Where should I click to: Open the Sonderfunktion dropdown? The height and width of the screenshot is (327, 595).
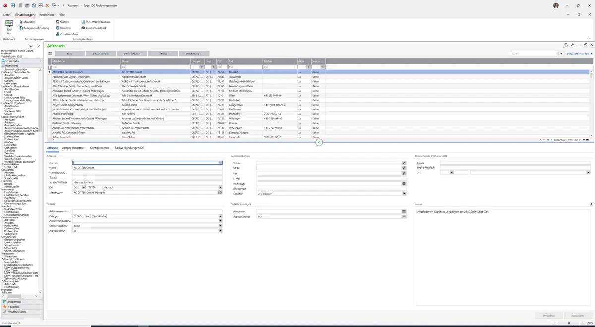point(220,226)
